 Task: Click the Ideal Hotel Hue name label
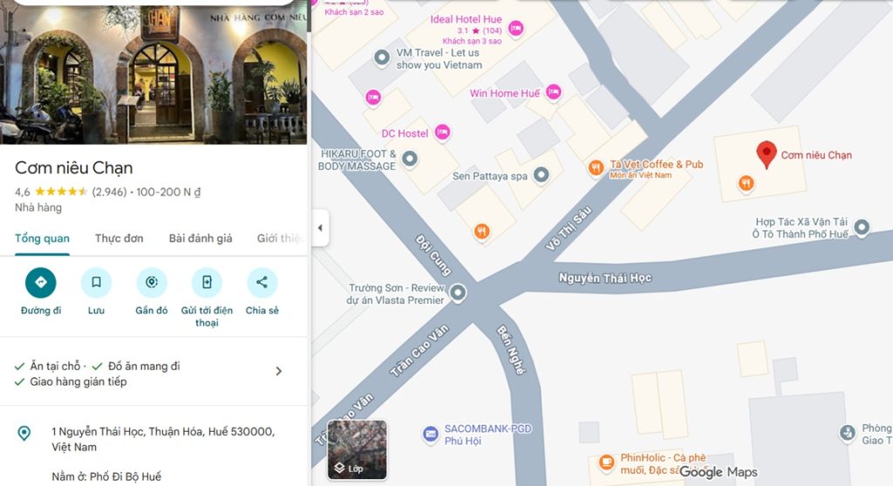[466, 19]
